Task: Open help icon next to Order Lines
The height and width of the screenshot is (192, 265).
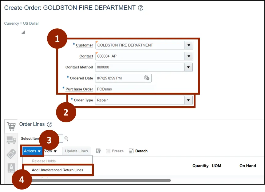Action: pos(49,125)
